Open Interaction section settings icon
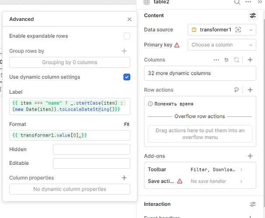Viewport: 265px width, 218px height. [253, 204]
